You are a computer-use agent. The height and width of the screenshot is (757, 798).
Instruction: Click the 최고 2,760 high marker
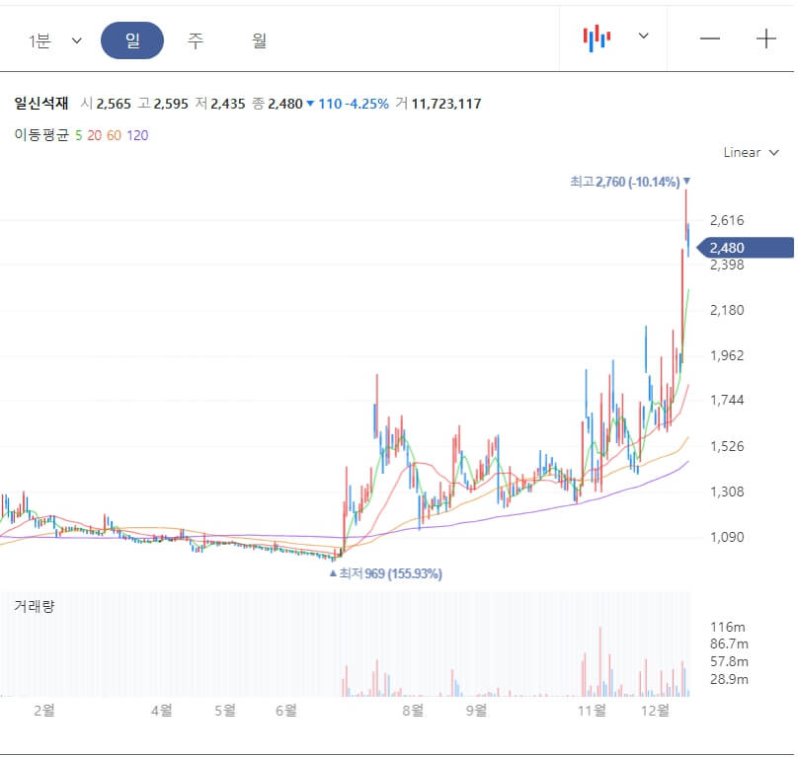click(629, 182)
